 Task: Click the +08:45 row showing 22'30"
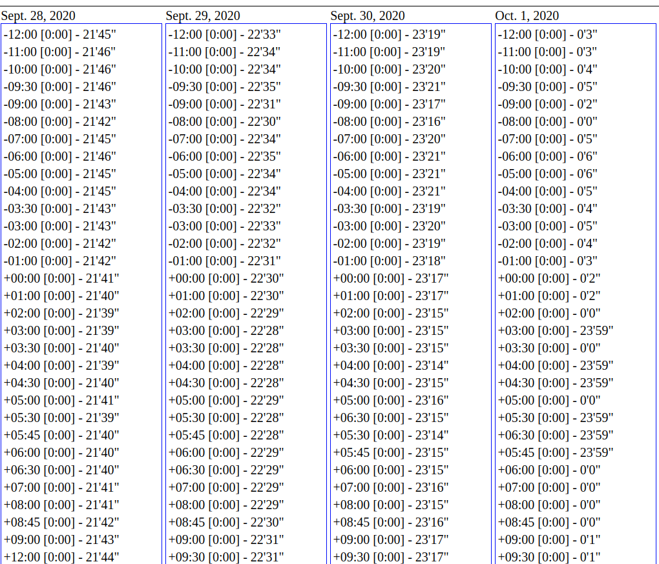pyautogui.click(x=226, y=522)
